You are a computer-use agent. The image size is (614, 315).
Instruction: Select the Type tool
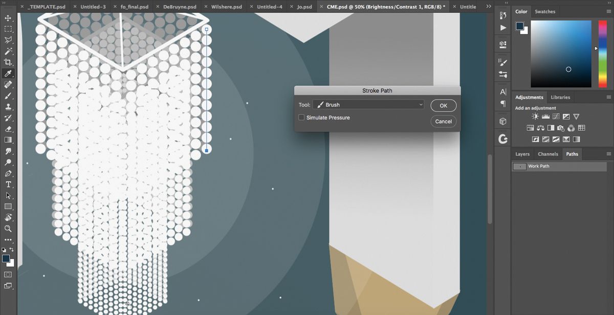click(x=7, y=184)
